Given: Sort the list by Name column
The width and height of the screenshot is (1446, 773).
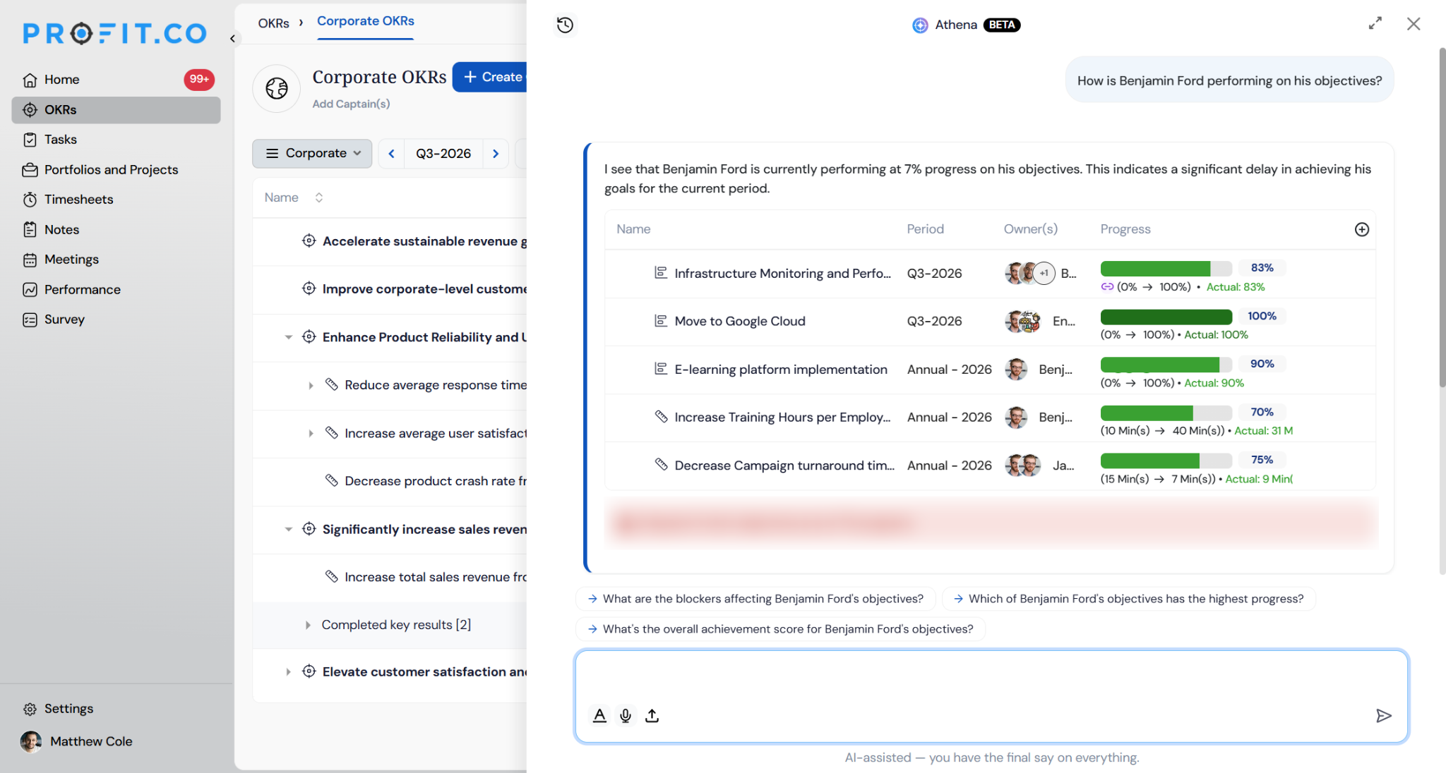Looking at the screenshot, I should tap(318, 197).
